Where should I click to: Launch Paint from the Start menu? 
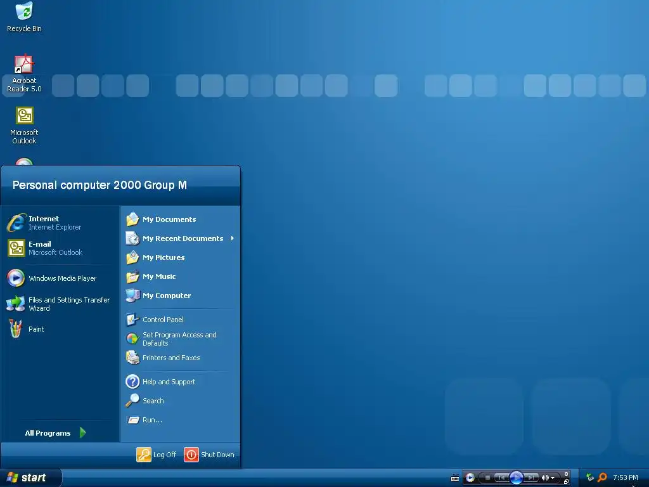(60, 329)
